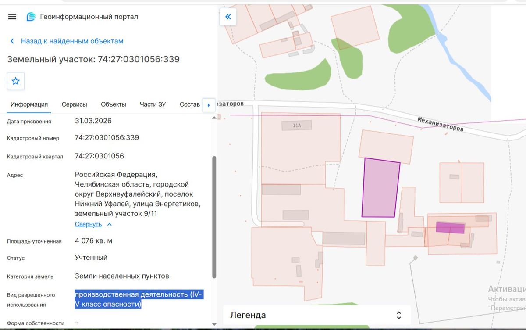Click the Механизаторов street label on the map
Screen dimensions: 526x330
pyautogui.click(x=440, y=124)
